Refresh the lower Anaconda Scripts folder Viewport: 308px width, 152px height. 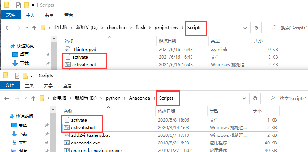pyautogui.click(x=255, y=98)
